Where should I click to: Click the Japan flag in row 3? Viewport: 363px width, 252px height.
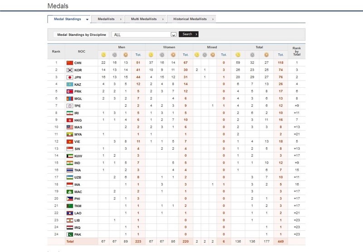pyautogui.click(x=69, y=77)
